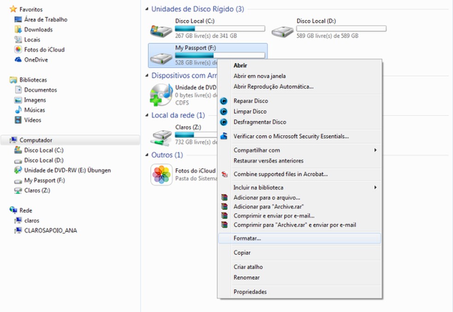This screenshot has height=312, width=453.
Task: Click the Imagens library icon
Action: pyautogui.click(x=18, y=100)
